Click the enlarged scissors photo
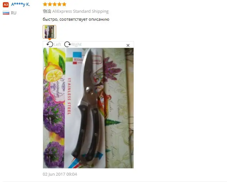The height and width of the screenshot is (182, 227). coord(88,108)
